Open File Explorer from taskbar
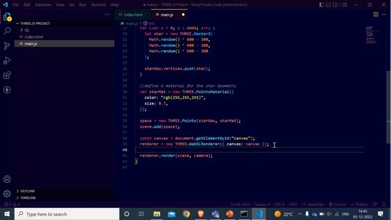Screen dimensions: 391x220 156,214
